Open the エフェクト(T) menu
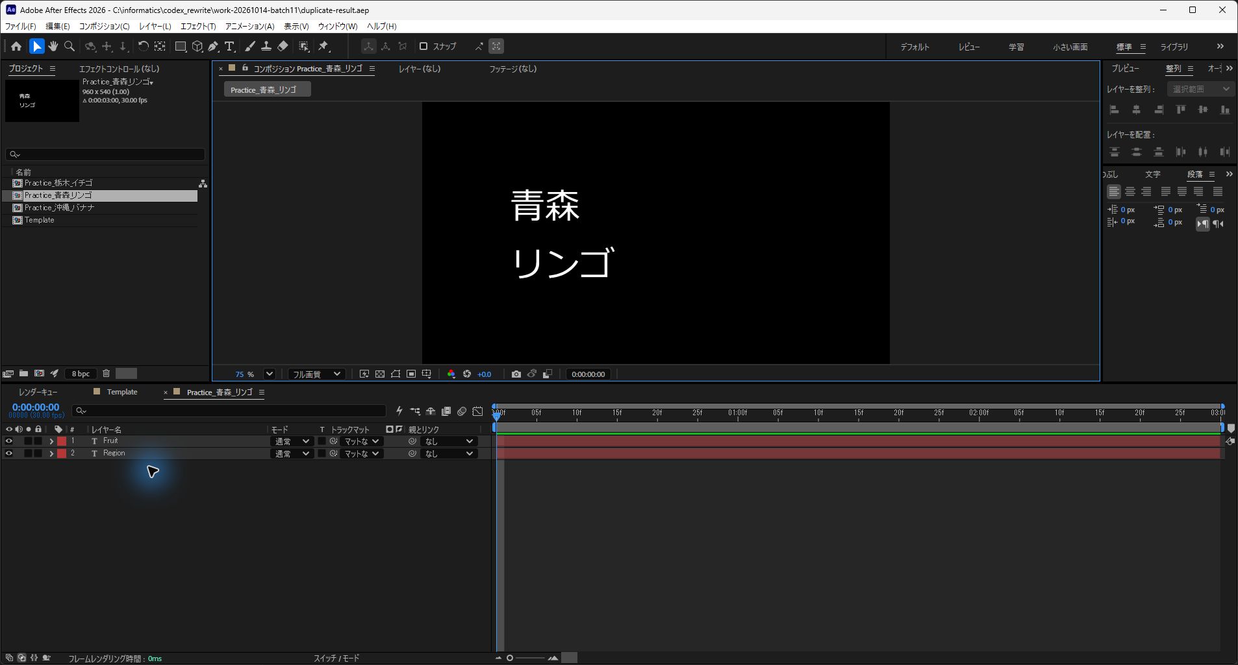Image resolution: width=1238 pixels, height=665 pixels. 198,26
